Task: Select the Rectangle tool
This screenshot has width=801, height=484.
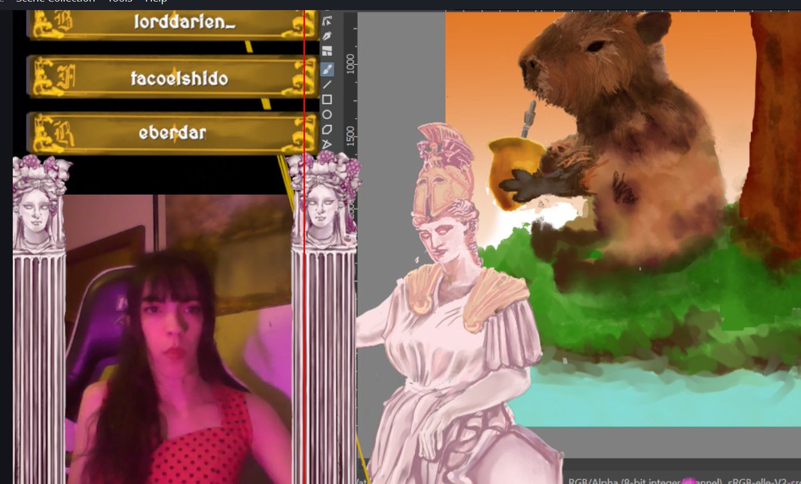Action: pyautogui.click(x=327, y=99)
